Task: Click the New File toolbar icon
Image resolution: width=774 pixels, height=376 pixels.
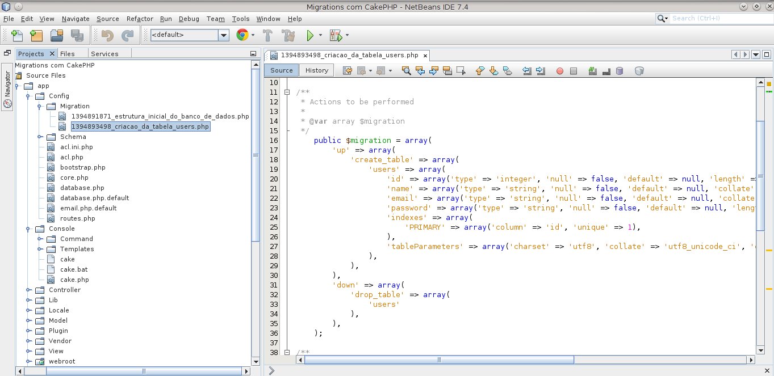Action: point(16,35)
